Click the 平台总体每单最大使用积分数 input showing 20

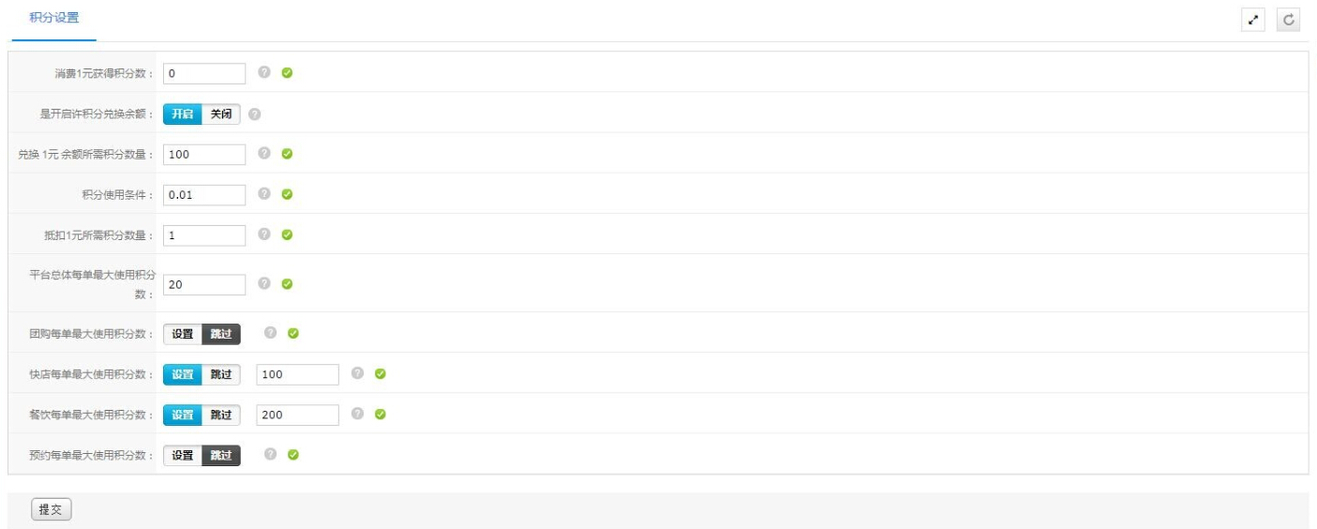[204, 284]
